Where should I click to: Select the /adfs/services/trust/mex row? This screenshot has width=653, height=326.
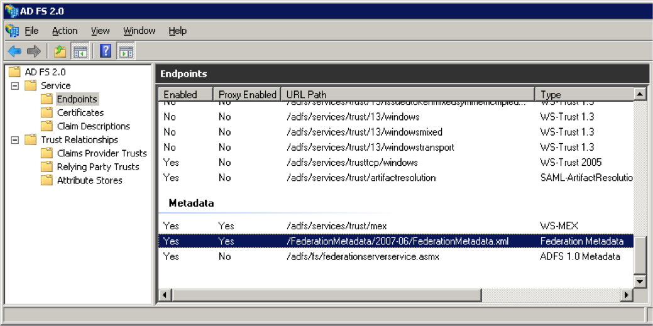pos(396,226)
